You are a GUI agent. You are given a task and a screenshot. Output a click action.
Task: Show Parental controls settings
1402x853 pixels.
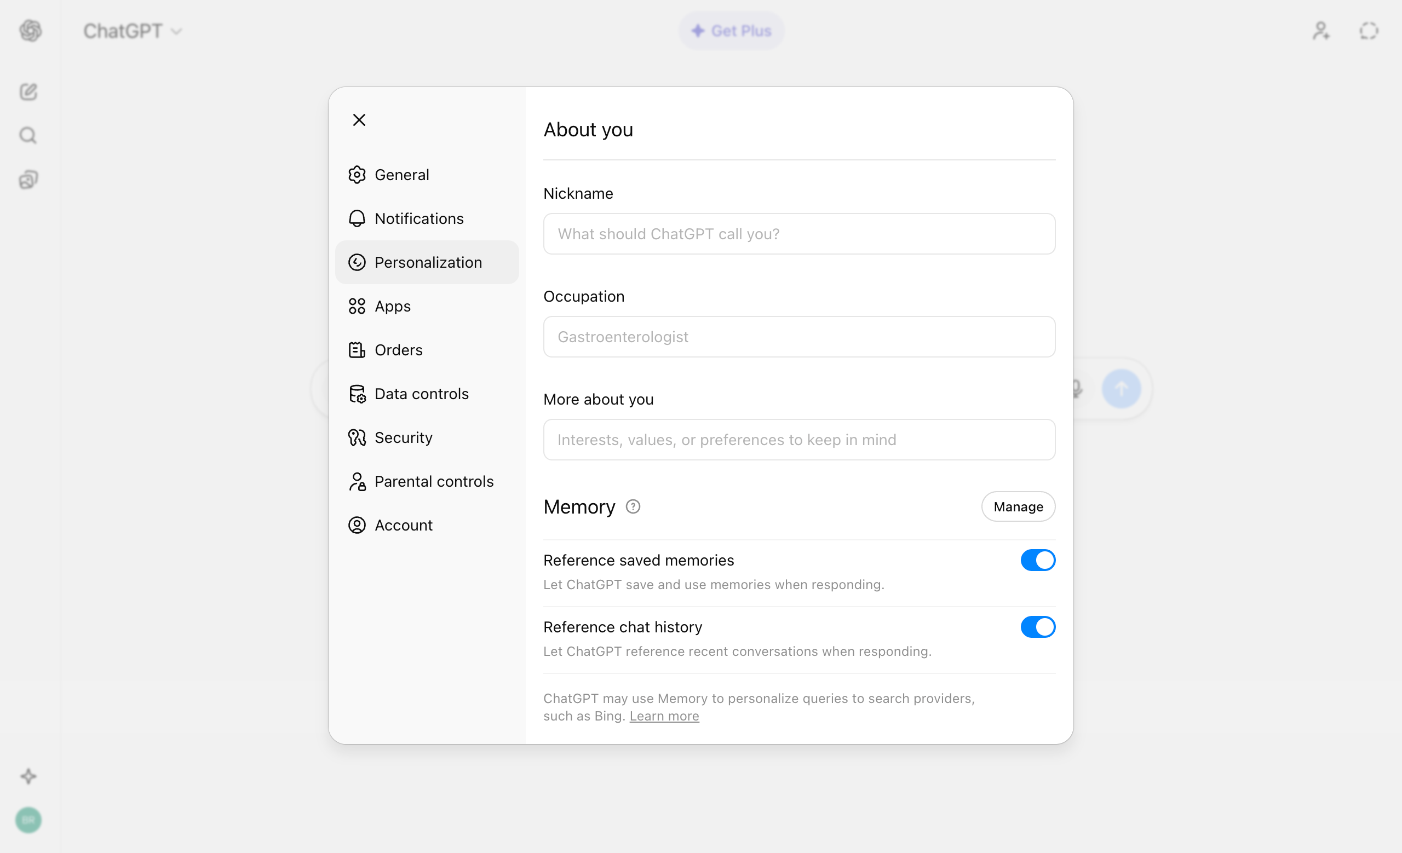pos(427,481)
